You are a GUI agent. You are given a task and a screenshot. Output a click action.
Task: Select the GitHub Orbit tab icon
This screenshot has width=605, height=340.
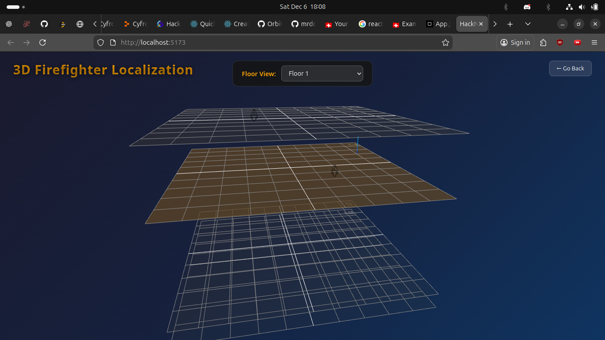point(261,24)
